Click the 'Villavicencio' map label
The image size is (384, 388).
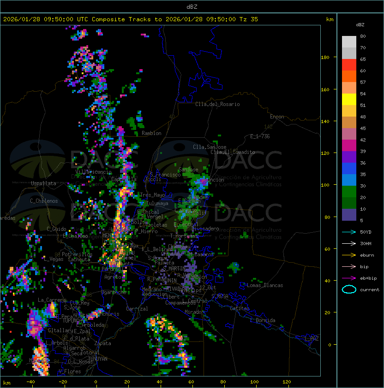click(x=93, y=172)
